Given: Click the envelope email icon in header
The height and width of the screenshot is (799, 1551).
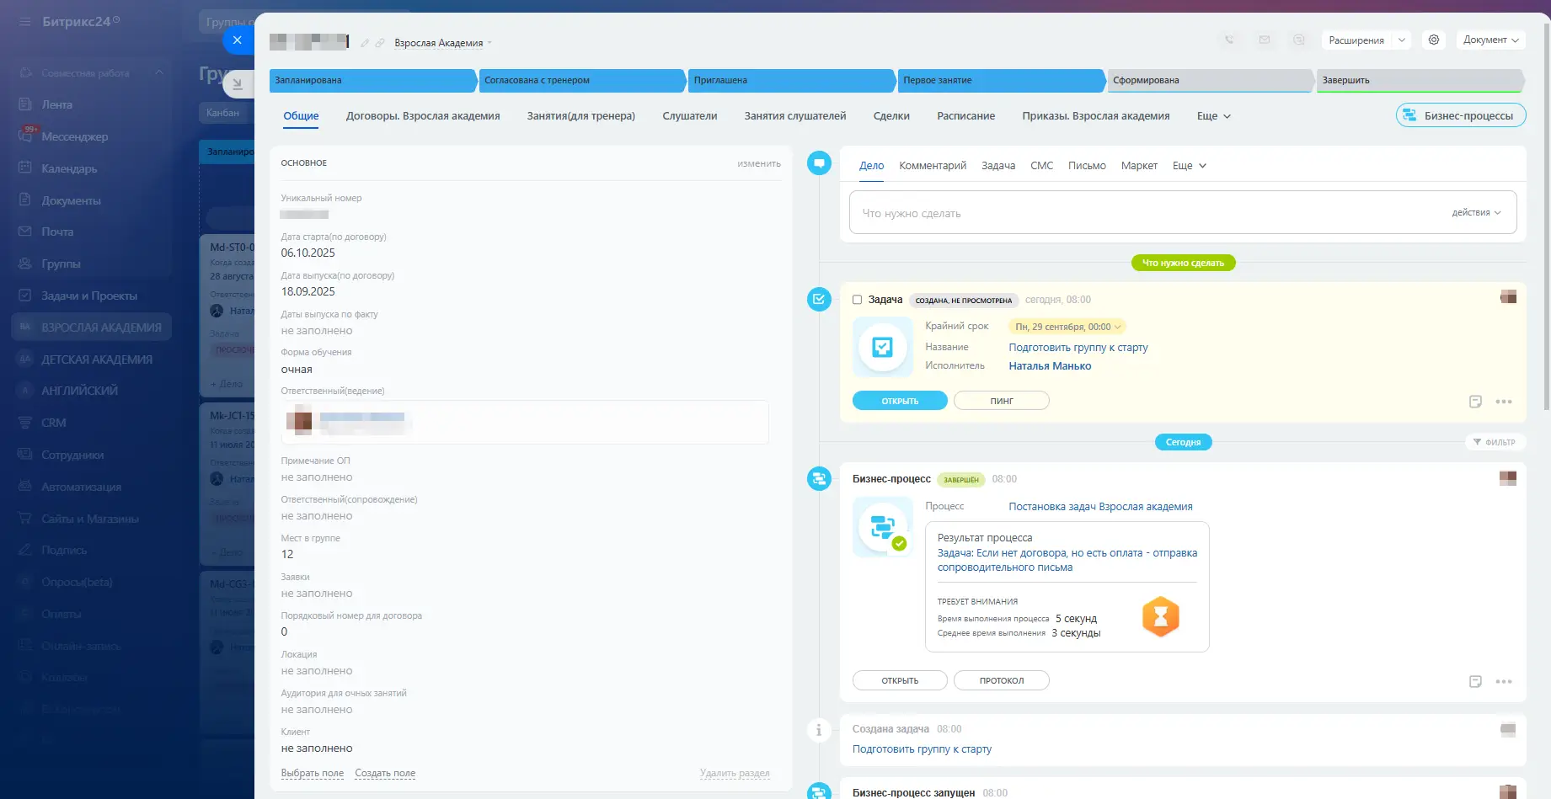Looking at the screenshot, I should [1265, 40].
